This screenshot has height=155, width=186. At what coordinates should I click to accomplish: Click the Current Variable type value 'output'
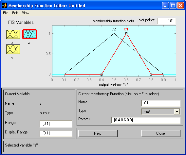click(45, 113)
